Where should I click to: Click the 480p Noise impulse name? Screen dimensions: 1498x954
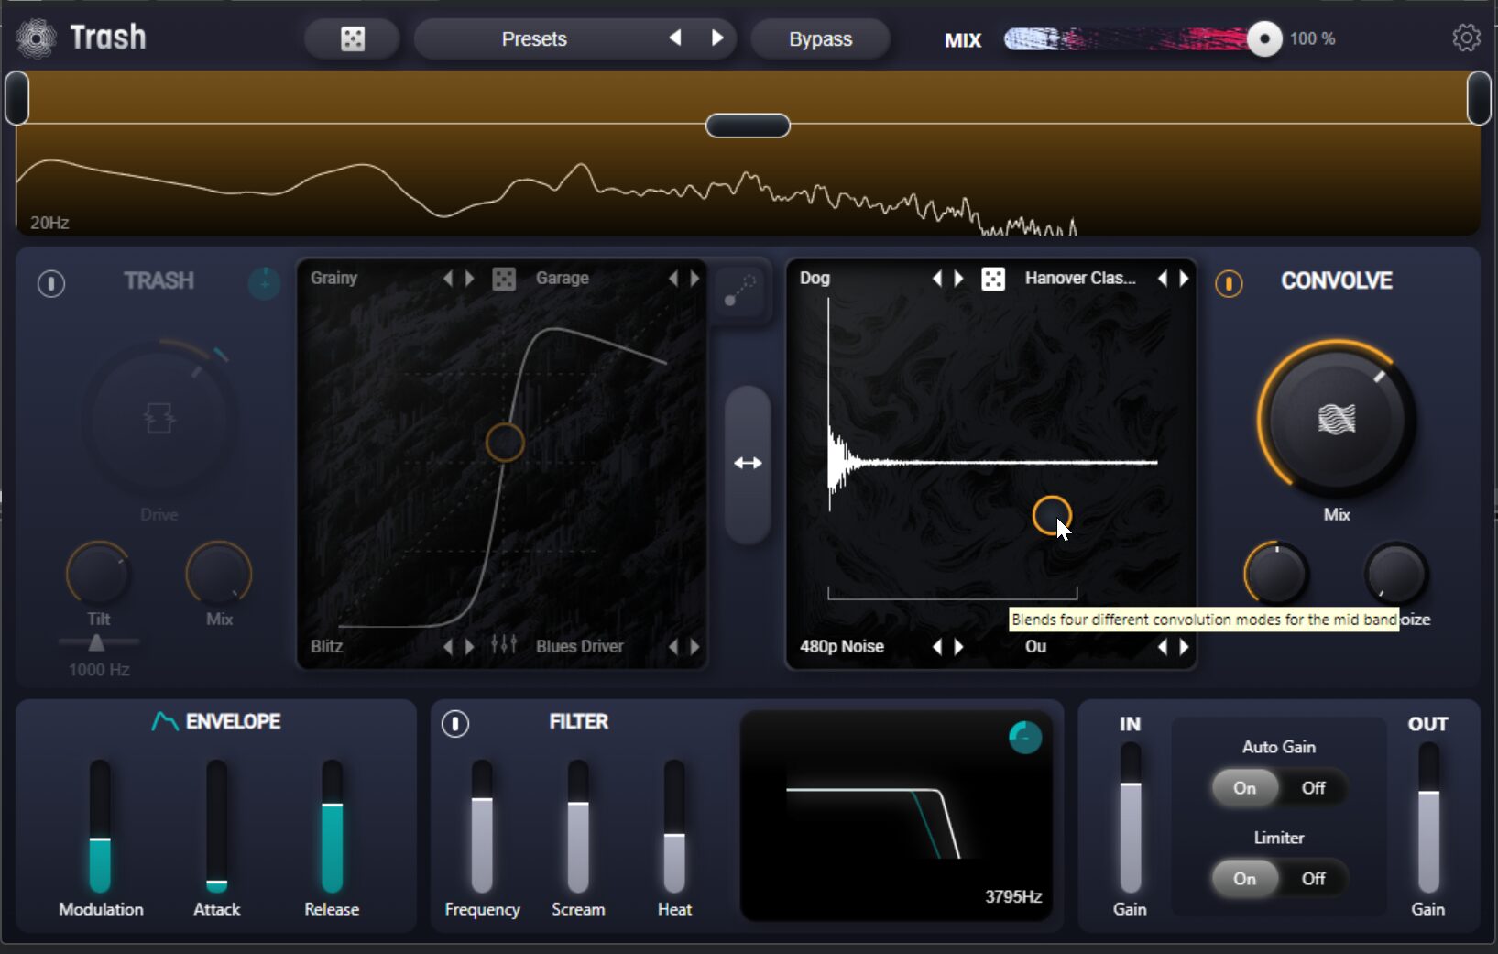pyautogui.click(x=841, y=646)
